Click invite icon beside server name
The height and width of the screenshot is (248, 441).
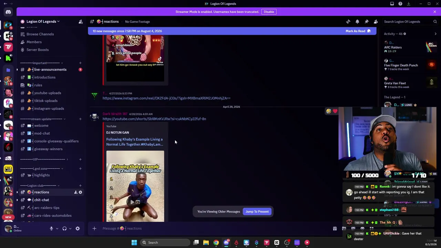point(81,22)
